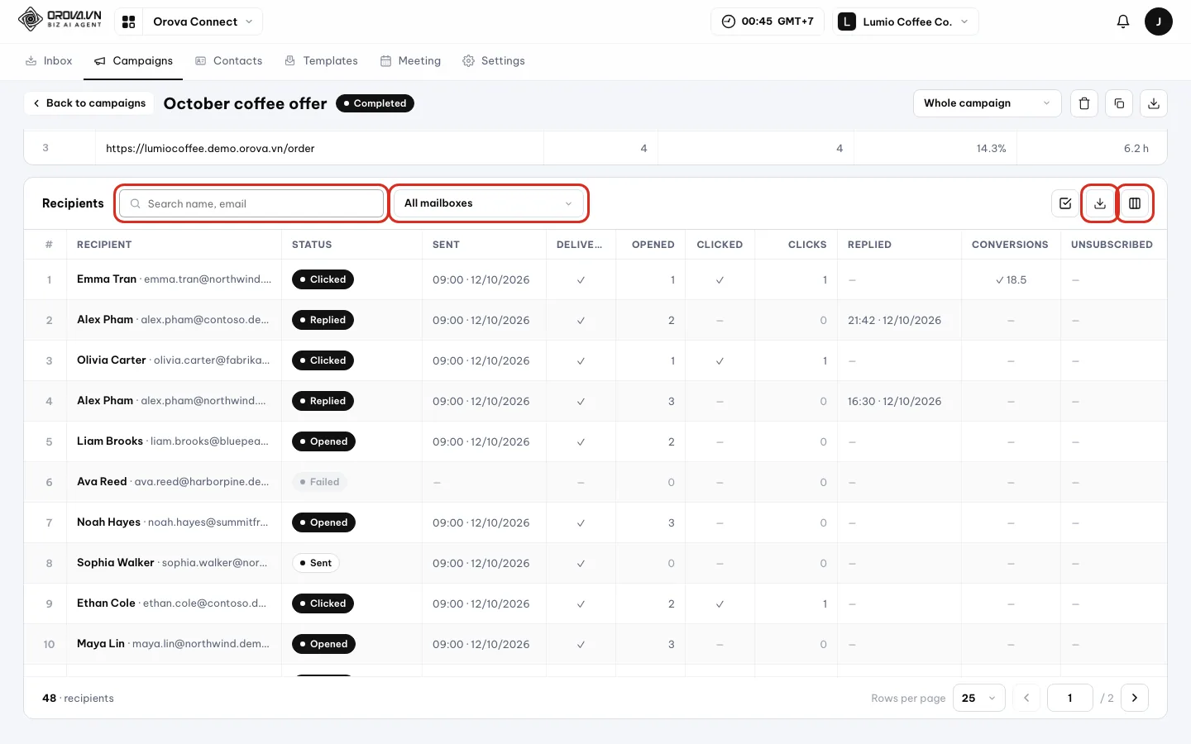This screenshot has width=1191, height=744.
Task: Open the All mailboxes filter dropdown
Action: (x=488, y=203)
